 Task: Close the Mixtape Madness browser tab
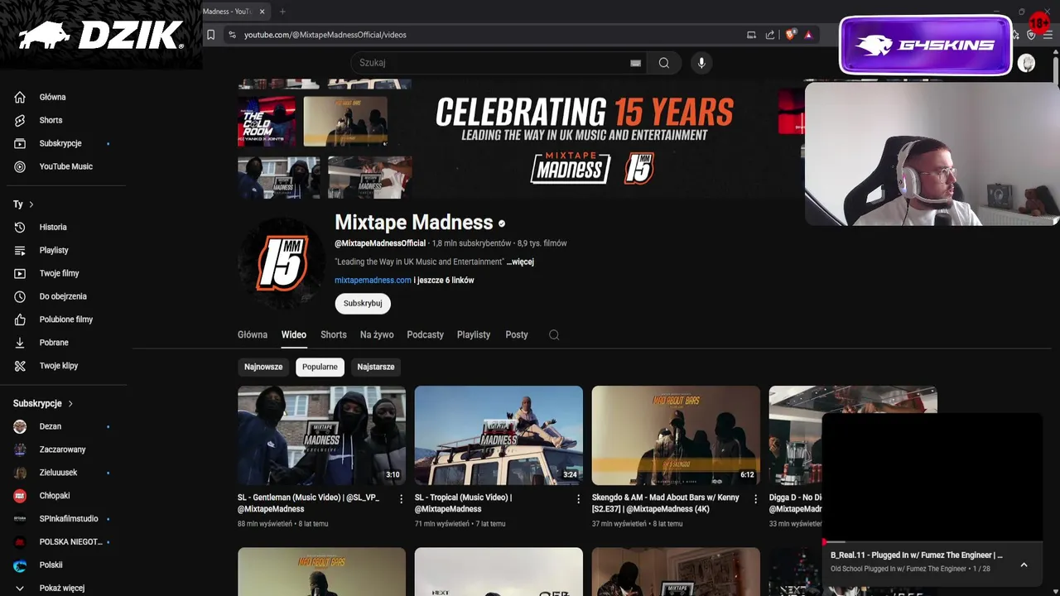click(x=262, y=12)
